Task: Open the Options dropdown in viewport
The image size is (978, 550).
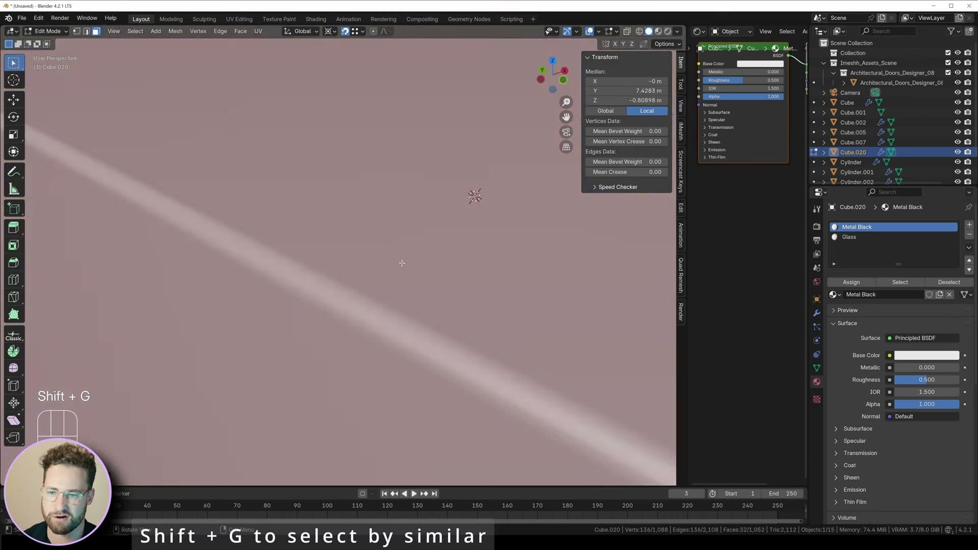Action: (667, 44)
